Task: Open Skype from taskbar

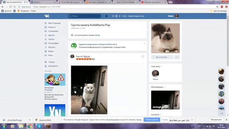Action: [39, 126]
